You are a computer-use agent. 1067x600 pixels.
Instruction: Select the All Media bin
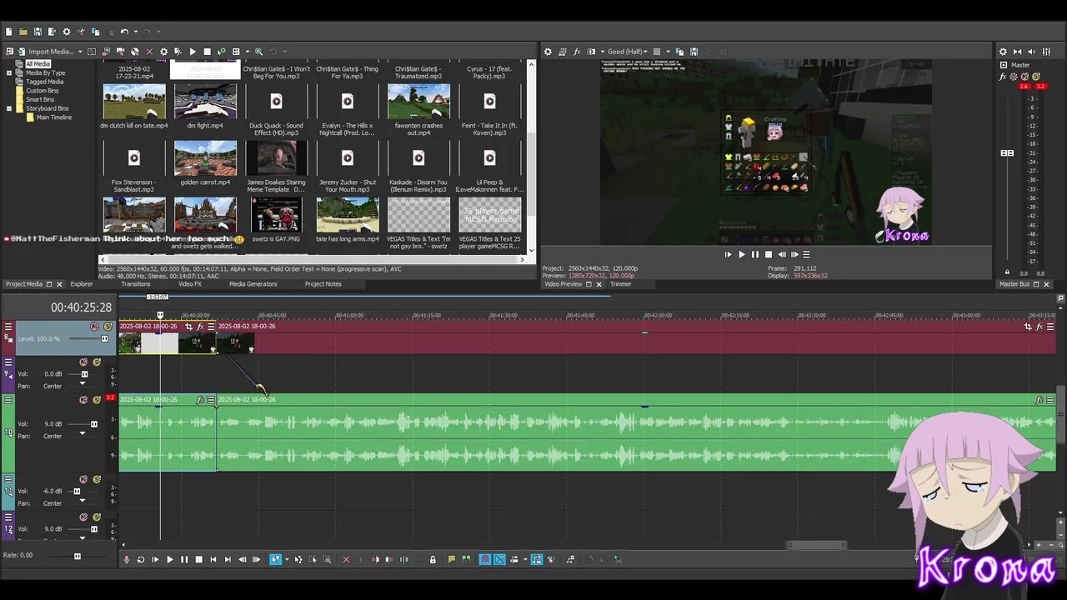point(38,64)
